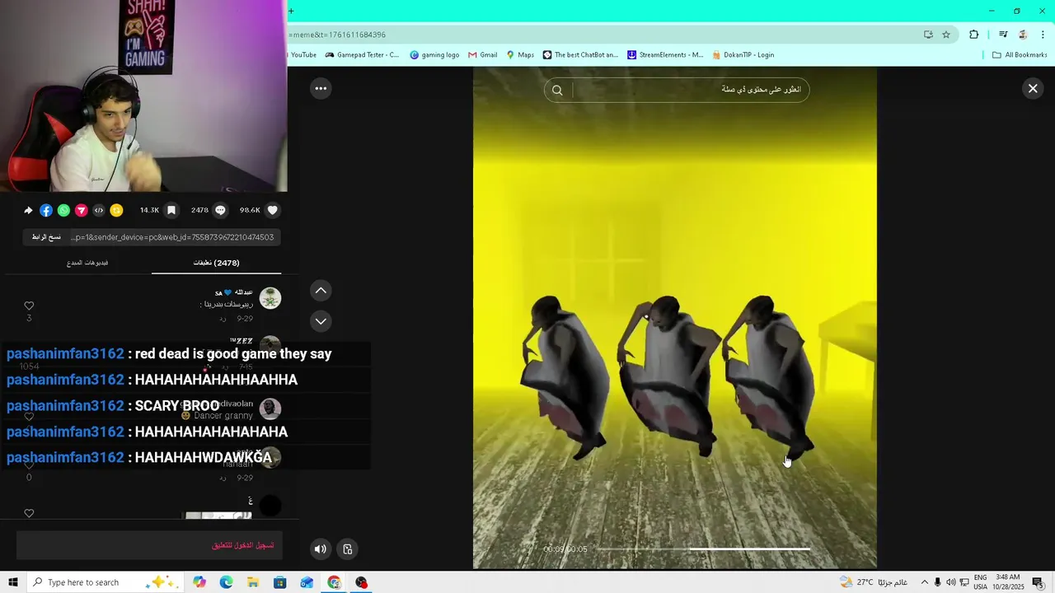Close the TikTok video viewer with the X
The width and height of the screenshot is (1055, 593).
click(1033, 89)
